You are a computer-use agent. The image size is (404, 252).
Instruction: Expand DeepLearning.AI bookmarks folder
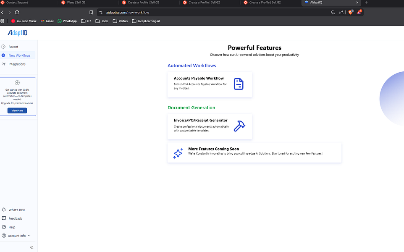146,21
